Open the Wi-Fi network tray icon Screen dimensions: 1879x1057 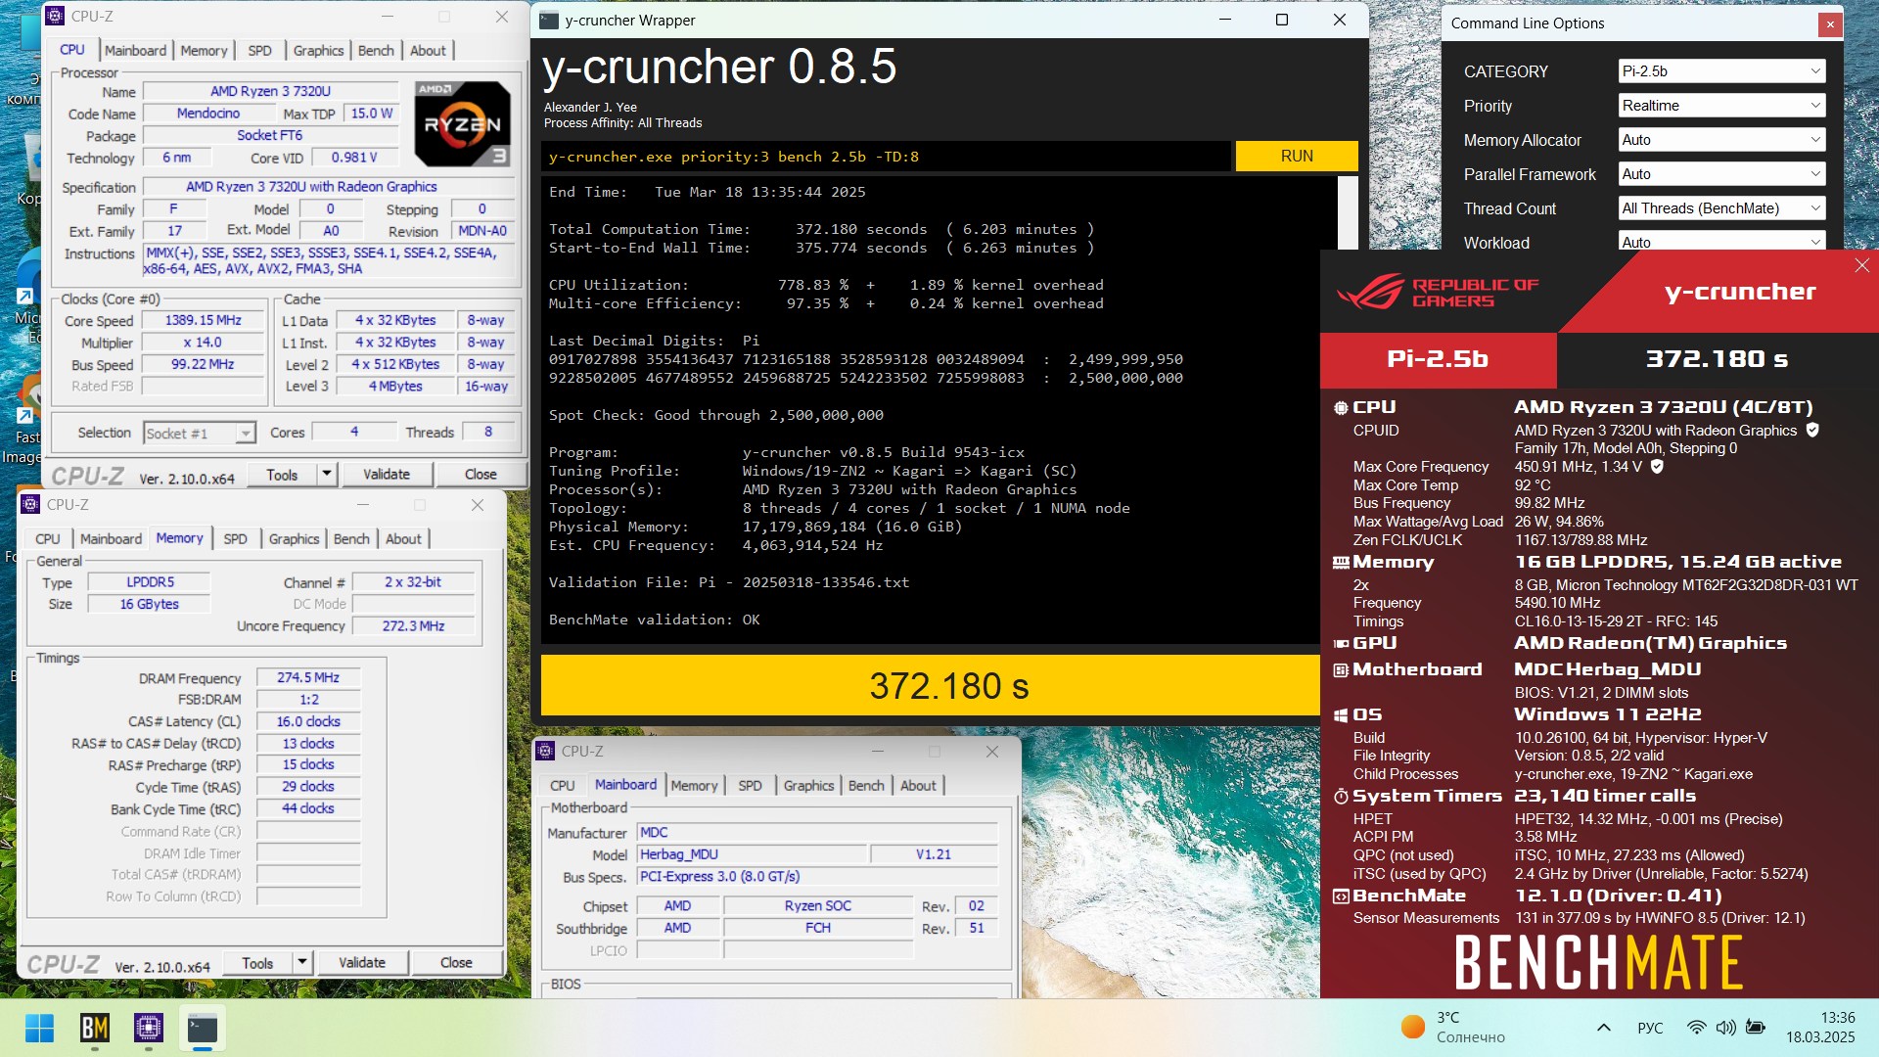(1696, 1028)
